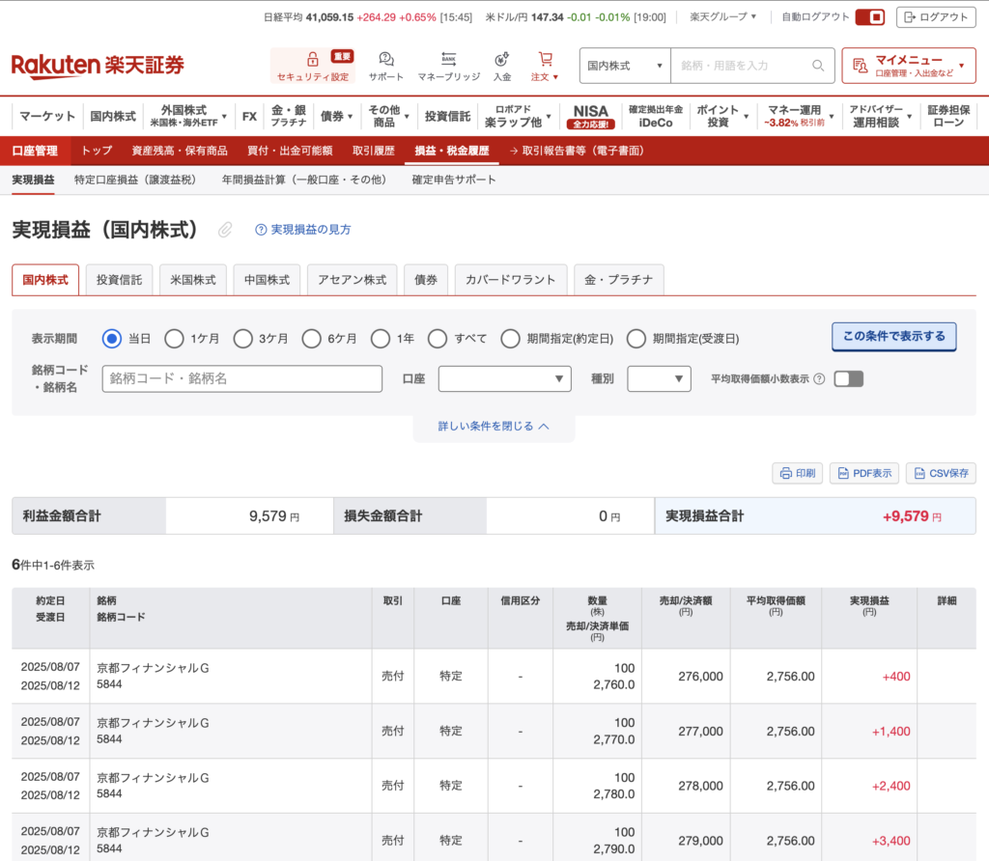Click the logout (ログアウト) button
This screenshot has width=989, height=861.
pyautogui.click(x=936, y=17)
